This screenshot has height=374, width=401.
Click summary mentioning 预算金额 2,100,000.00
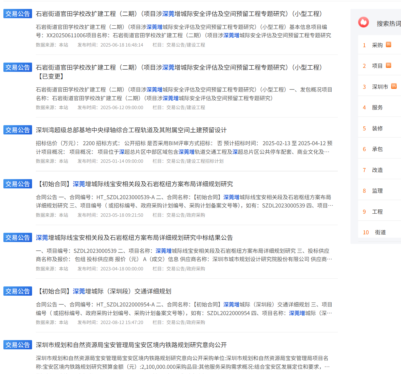pyautogui.click(x=183, y=363)
